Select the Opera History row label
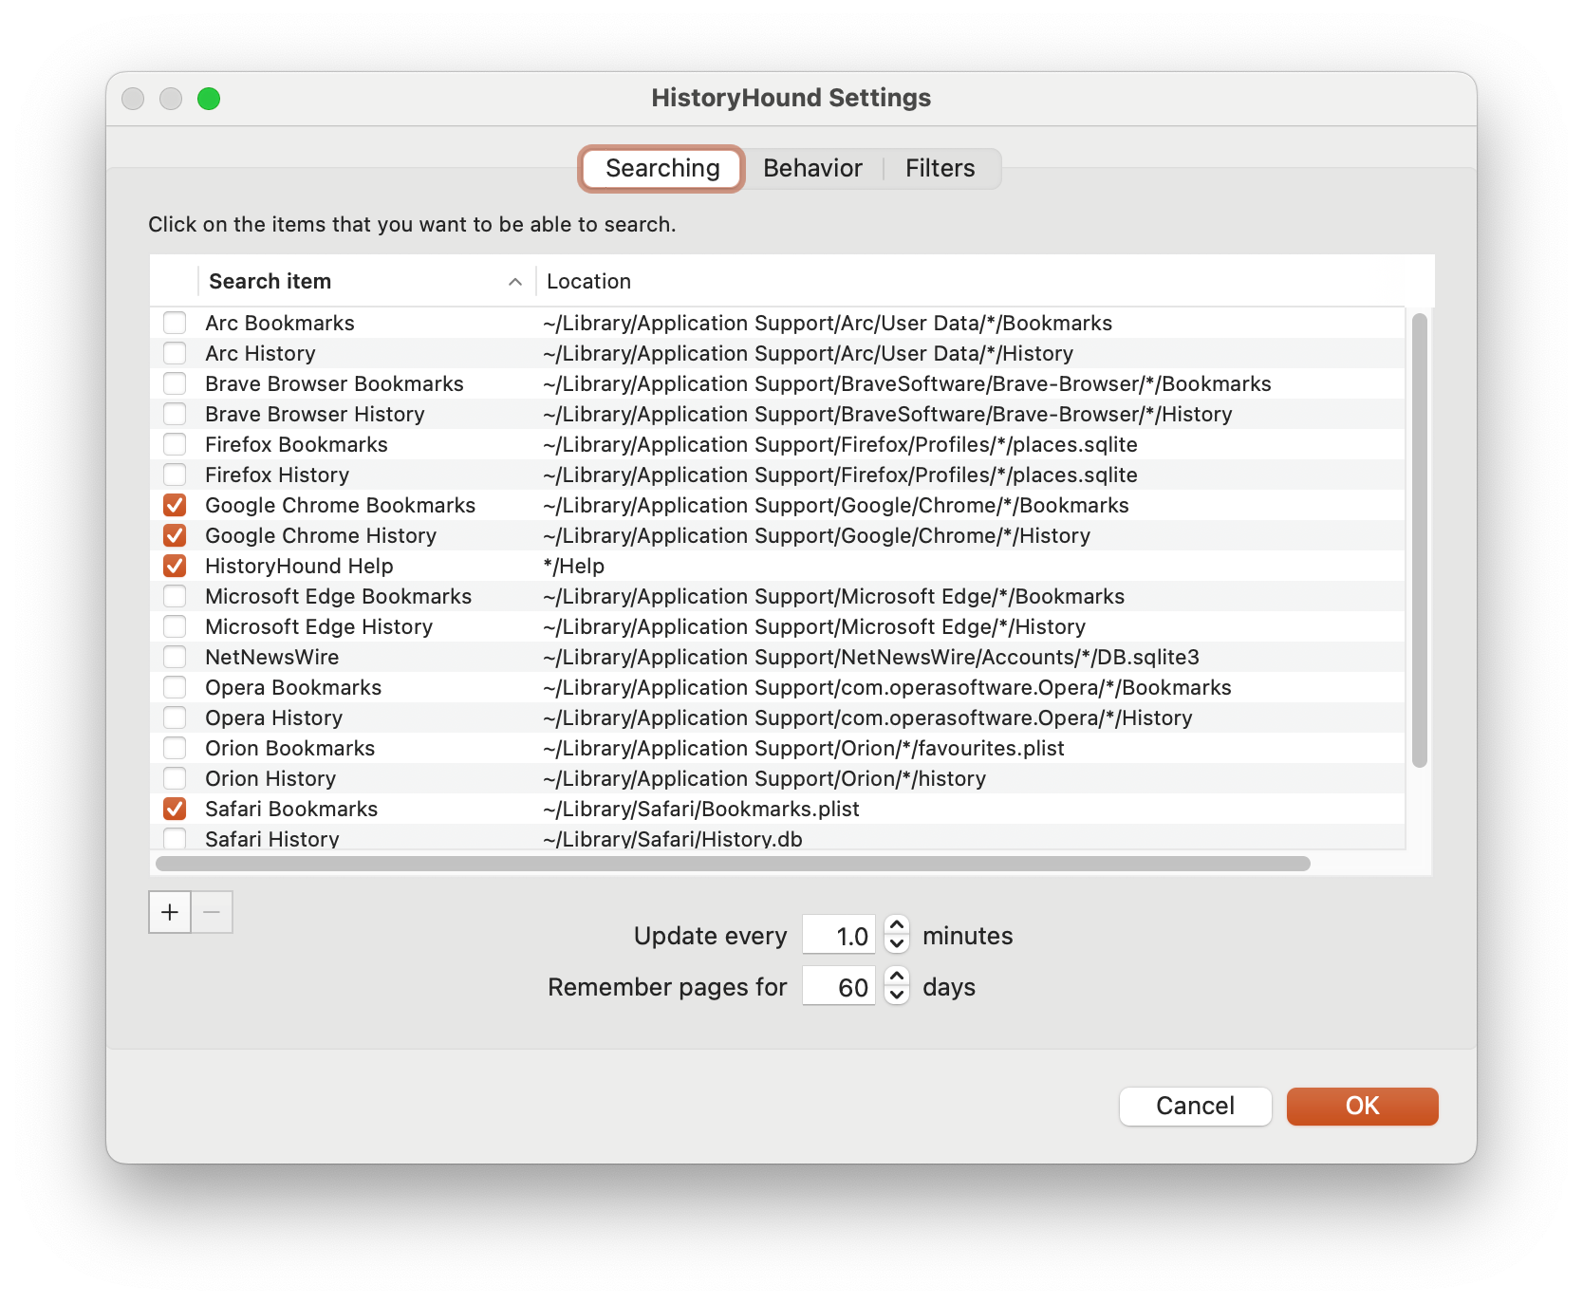Image resolution: width=1583 pixels, height=1304 pixels. [274, 717]
